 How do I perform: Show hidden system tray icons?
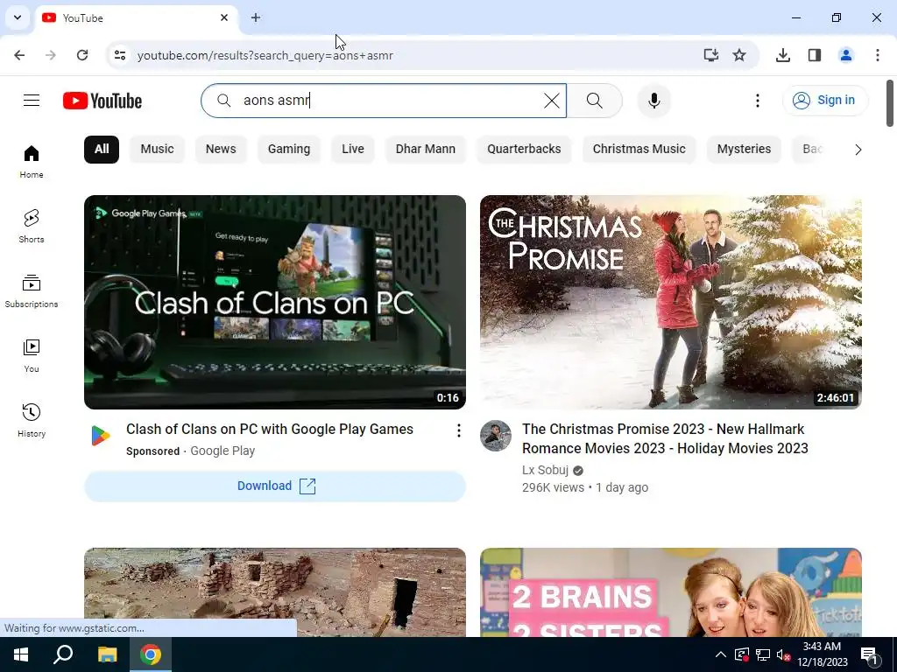pos(720,654)
